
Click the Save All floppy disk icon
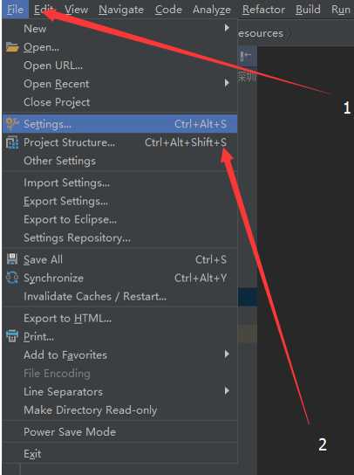point(12,259)
